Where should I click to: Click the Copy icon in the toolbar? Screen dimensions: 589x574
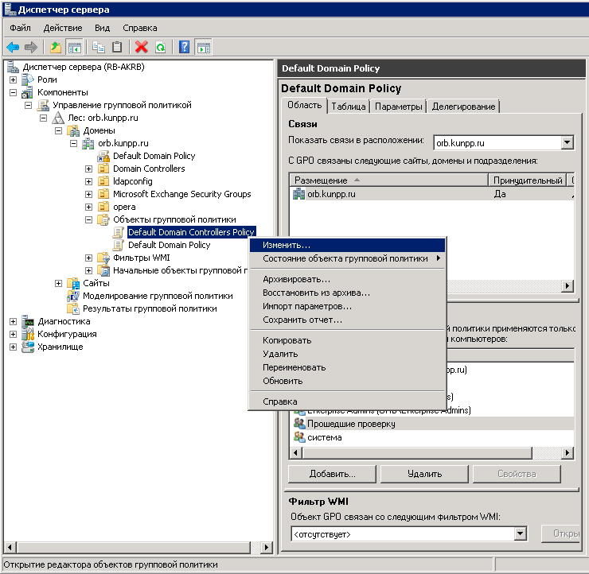tap(99, 48)
